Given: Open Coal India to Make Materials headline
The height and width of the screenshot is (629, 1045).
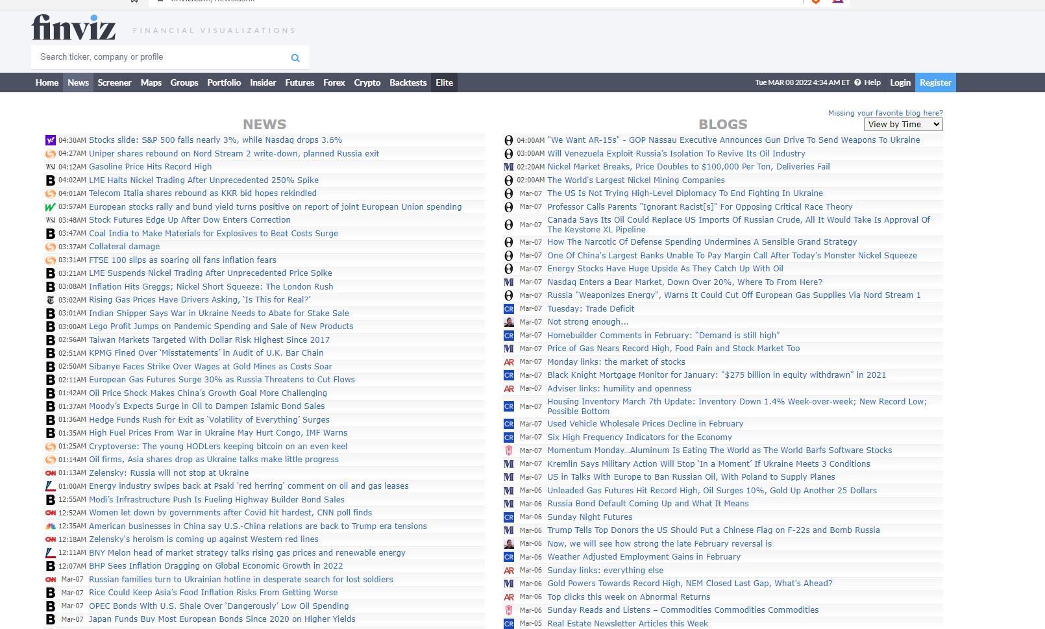Looking at the screenshot, I should pyautogui.click(x=214, y=234).
